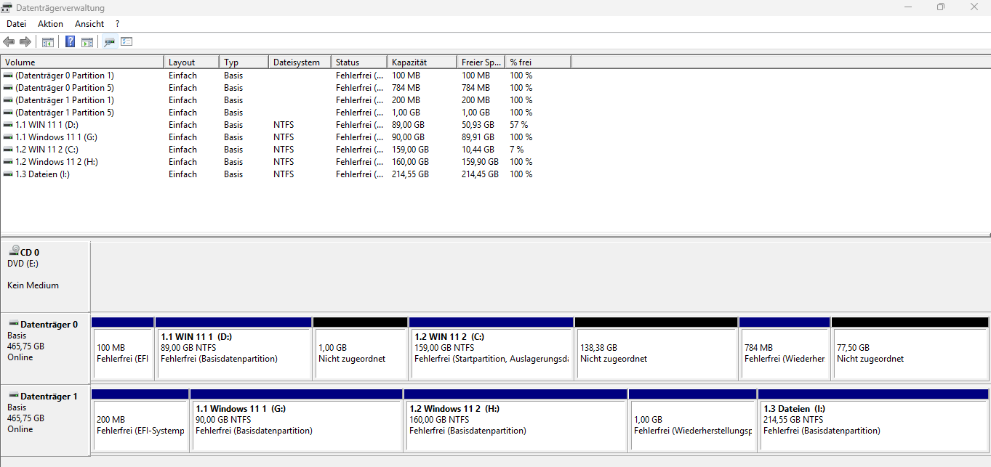Click the 57 % free cell
The height and width of the screenshot is (467, 991).
tap(518, 125)
